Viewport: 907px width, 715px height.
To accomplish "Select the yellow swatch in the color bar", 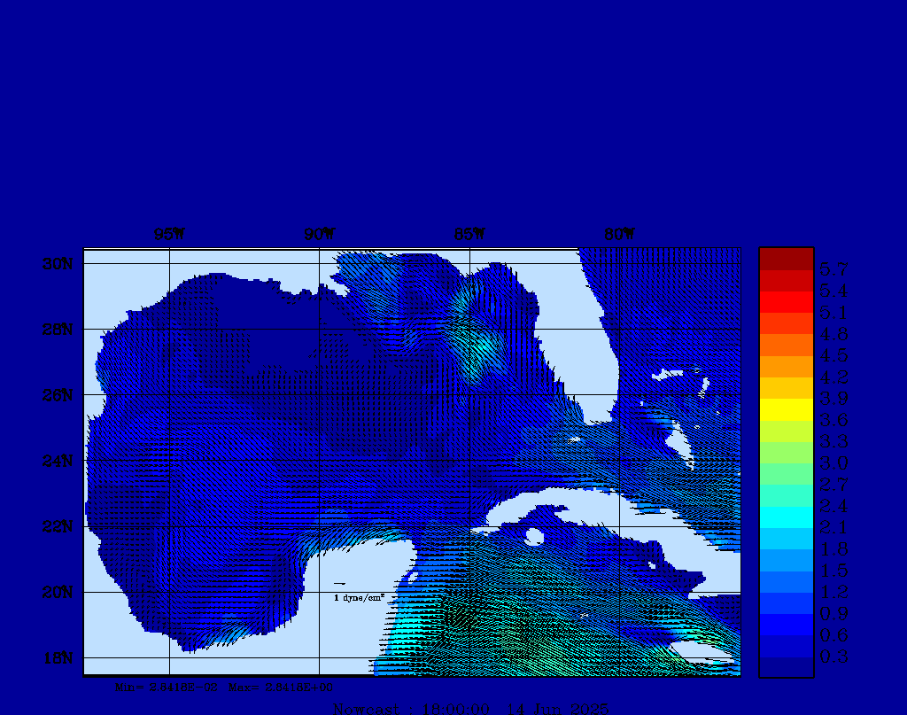I will (x=786, y=409).
